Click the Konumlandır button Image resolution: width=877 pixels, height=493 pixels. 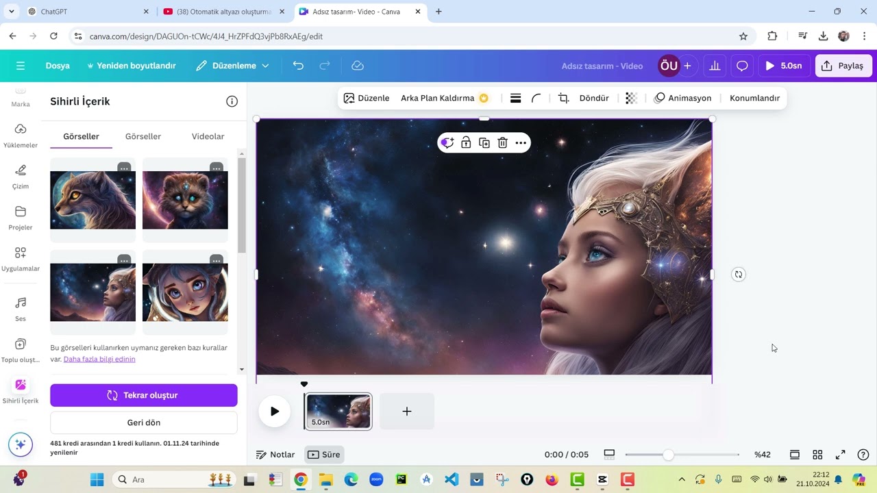[754, 98]
